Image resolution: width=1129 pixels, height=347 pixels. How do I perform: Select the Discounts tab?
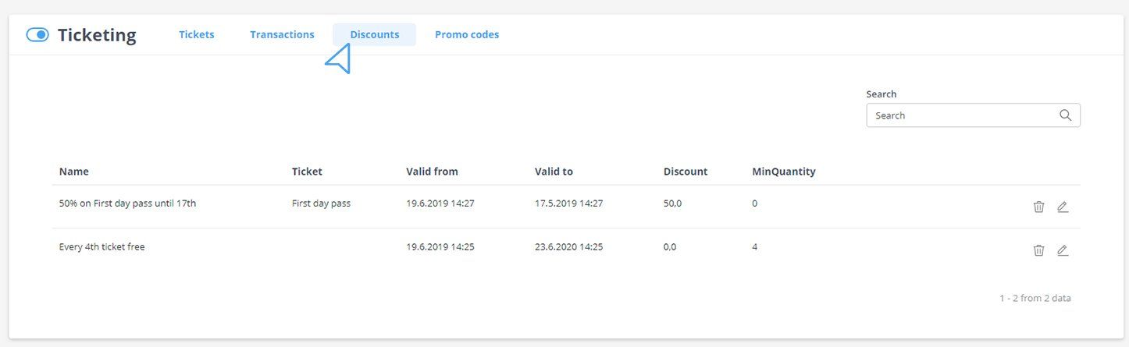click(x=374, y=34)
